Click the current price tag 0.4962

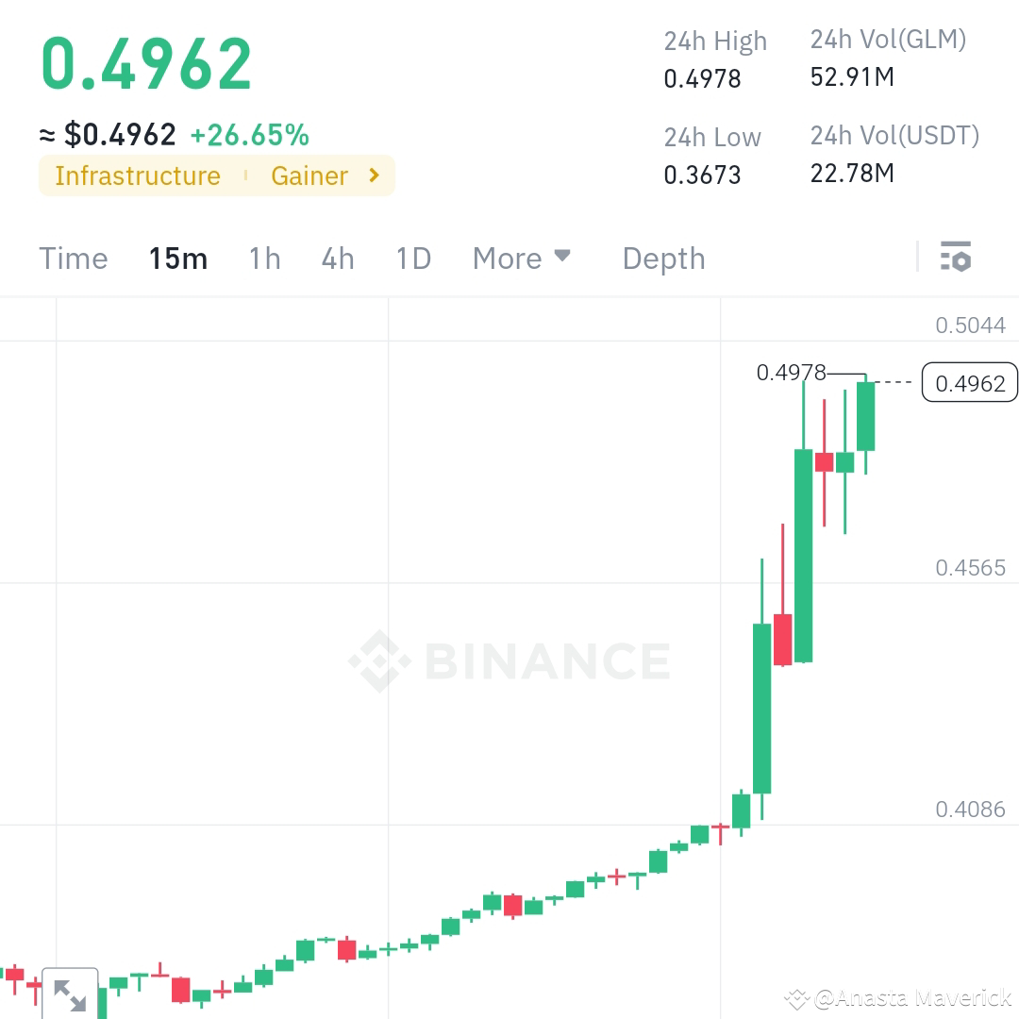(x=969, y=382)
